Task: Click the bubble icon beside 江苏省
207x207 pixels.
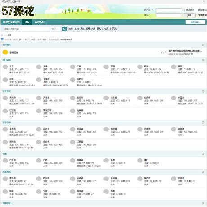Action: click(x=39, y=130)
